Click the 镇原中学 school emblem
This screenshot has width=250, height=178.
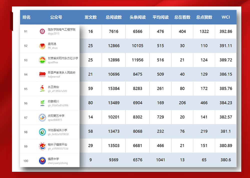click(42, 161)
